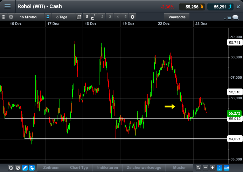This screenshot has height=172, width=243.
Task: Click the 23 Dez date label
Action: 201,24
